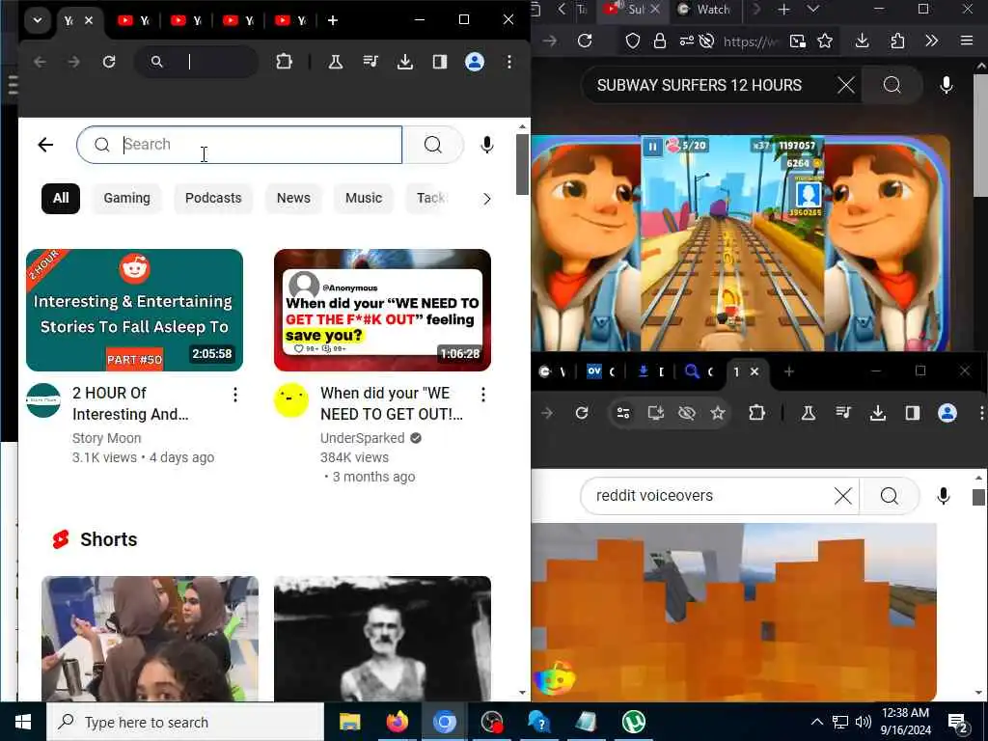Open Firefox extensions puzzle icon
Screen dimensions: 988x741
[897, 41]
